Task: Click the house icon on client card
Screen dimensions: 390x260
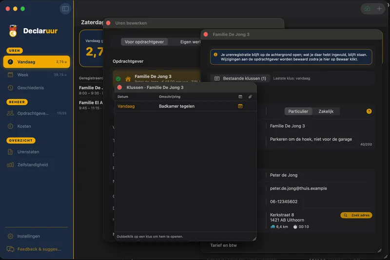Action: point(128,79)
